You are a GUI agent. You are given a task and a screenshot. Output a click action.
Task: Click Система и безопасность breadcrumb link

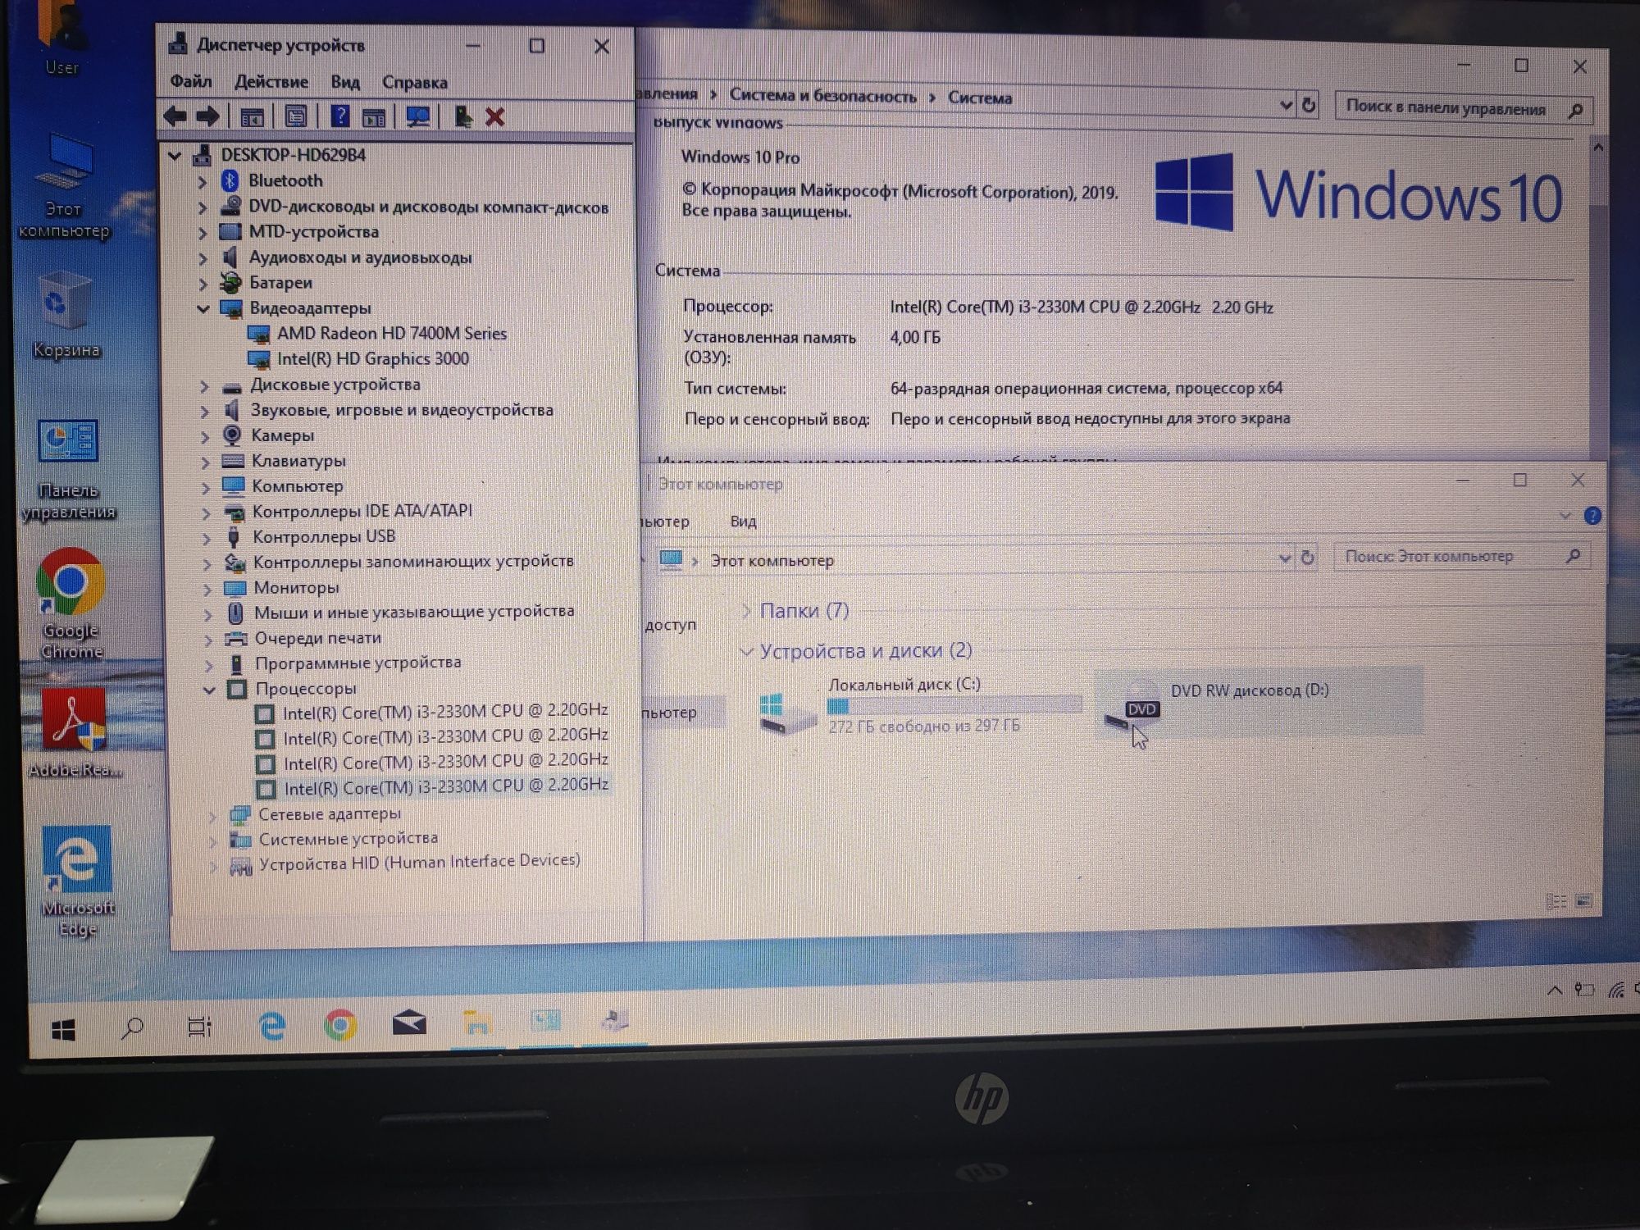coord(822,96)
